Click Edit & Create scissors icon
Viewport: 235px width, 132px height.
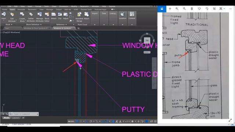point(221,9)
